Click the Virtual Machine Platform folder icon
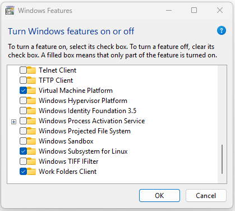 31,91
